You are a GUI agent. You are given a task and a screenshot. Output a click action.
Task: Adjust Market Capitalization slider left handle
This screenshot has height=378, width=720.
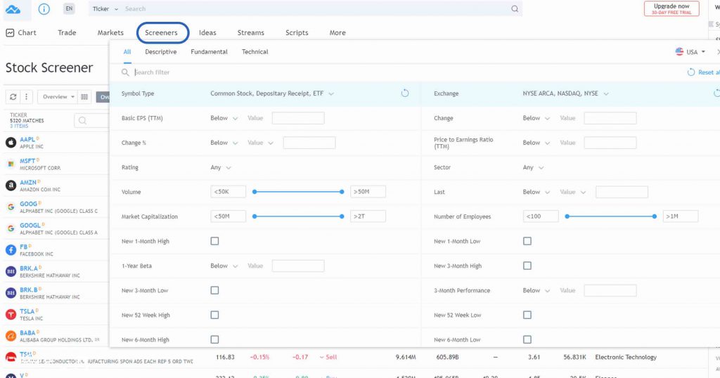click(255, 216)
